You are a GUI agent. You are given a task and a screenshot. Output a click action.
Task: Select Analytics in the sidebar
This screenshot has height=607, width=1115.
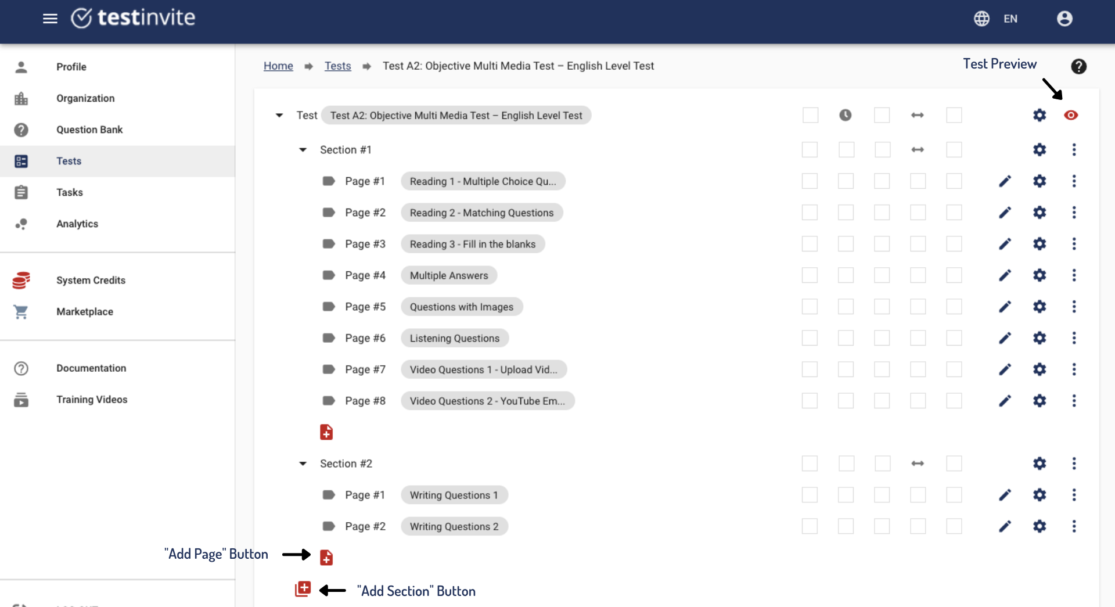(x=77, y=224)
